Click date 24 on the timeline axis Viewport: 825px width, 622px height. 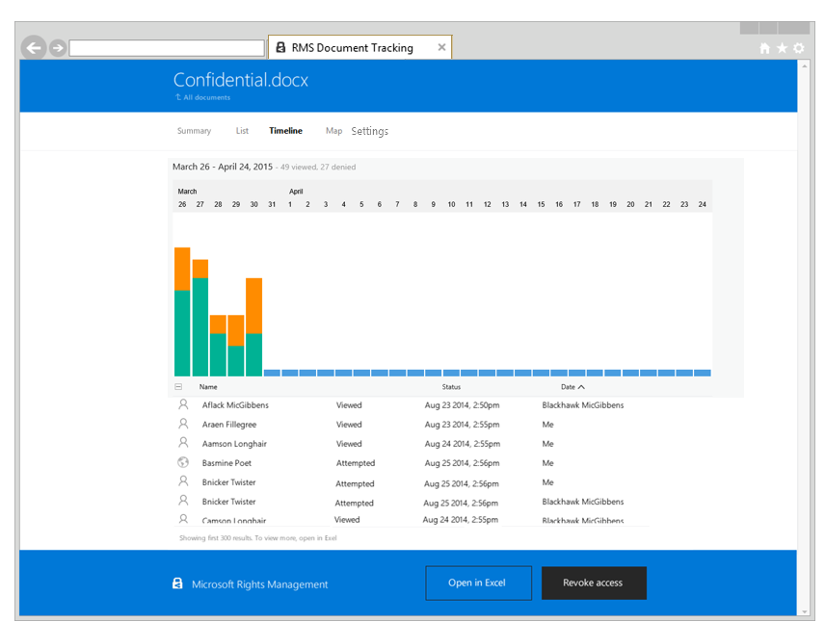point(702,204)
